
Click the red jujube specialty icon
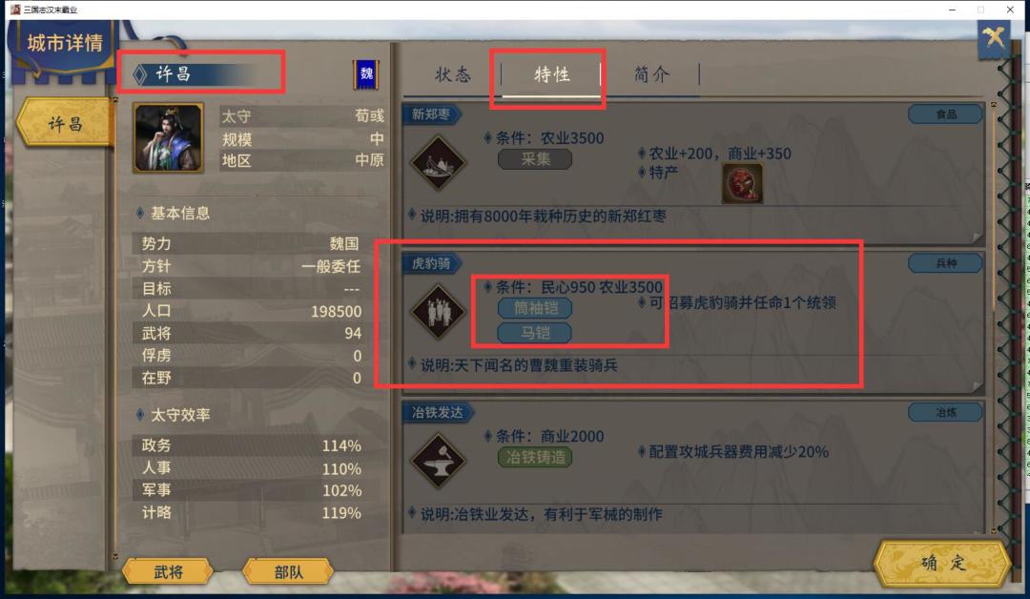coord(742,183)
